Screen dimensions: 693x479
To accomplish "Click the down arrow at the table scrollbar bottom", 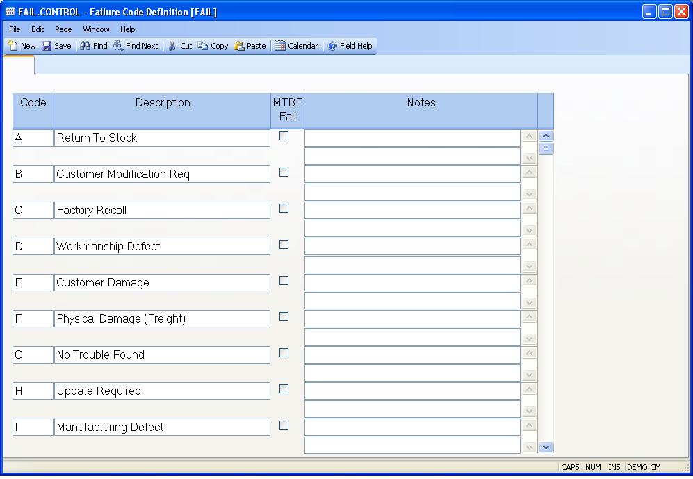I will point(546,447).
